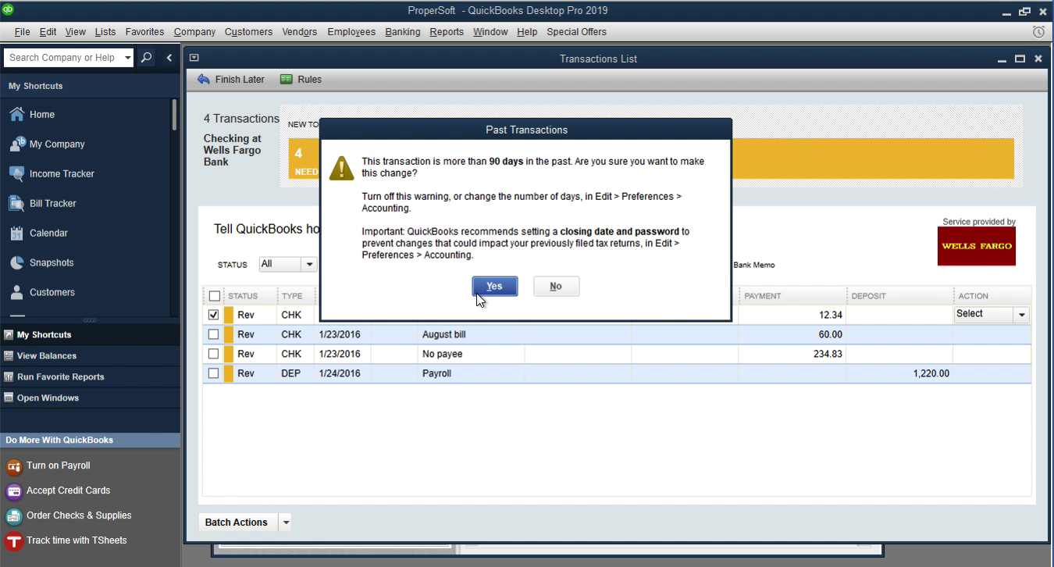This screenshot has height=567, width=1054.
Task: Click the search magnifier icon
Action: (x=146, y=58)
